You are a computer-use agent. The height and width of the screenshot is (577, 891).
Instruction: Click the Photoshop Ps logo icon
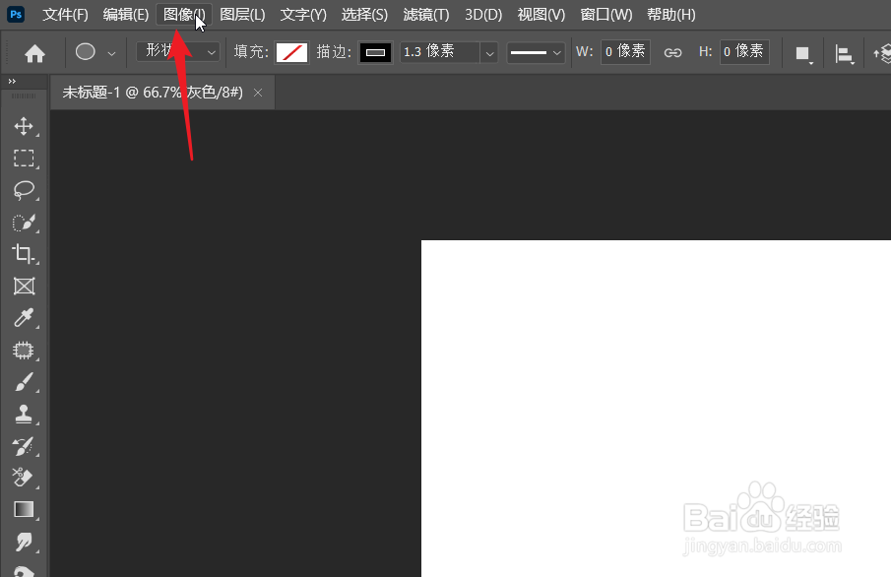click(16, 14)
